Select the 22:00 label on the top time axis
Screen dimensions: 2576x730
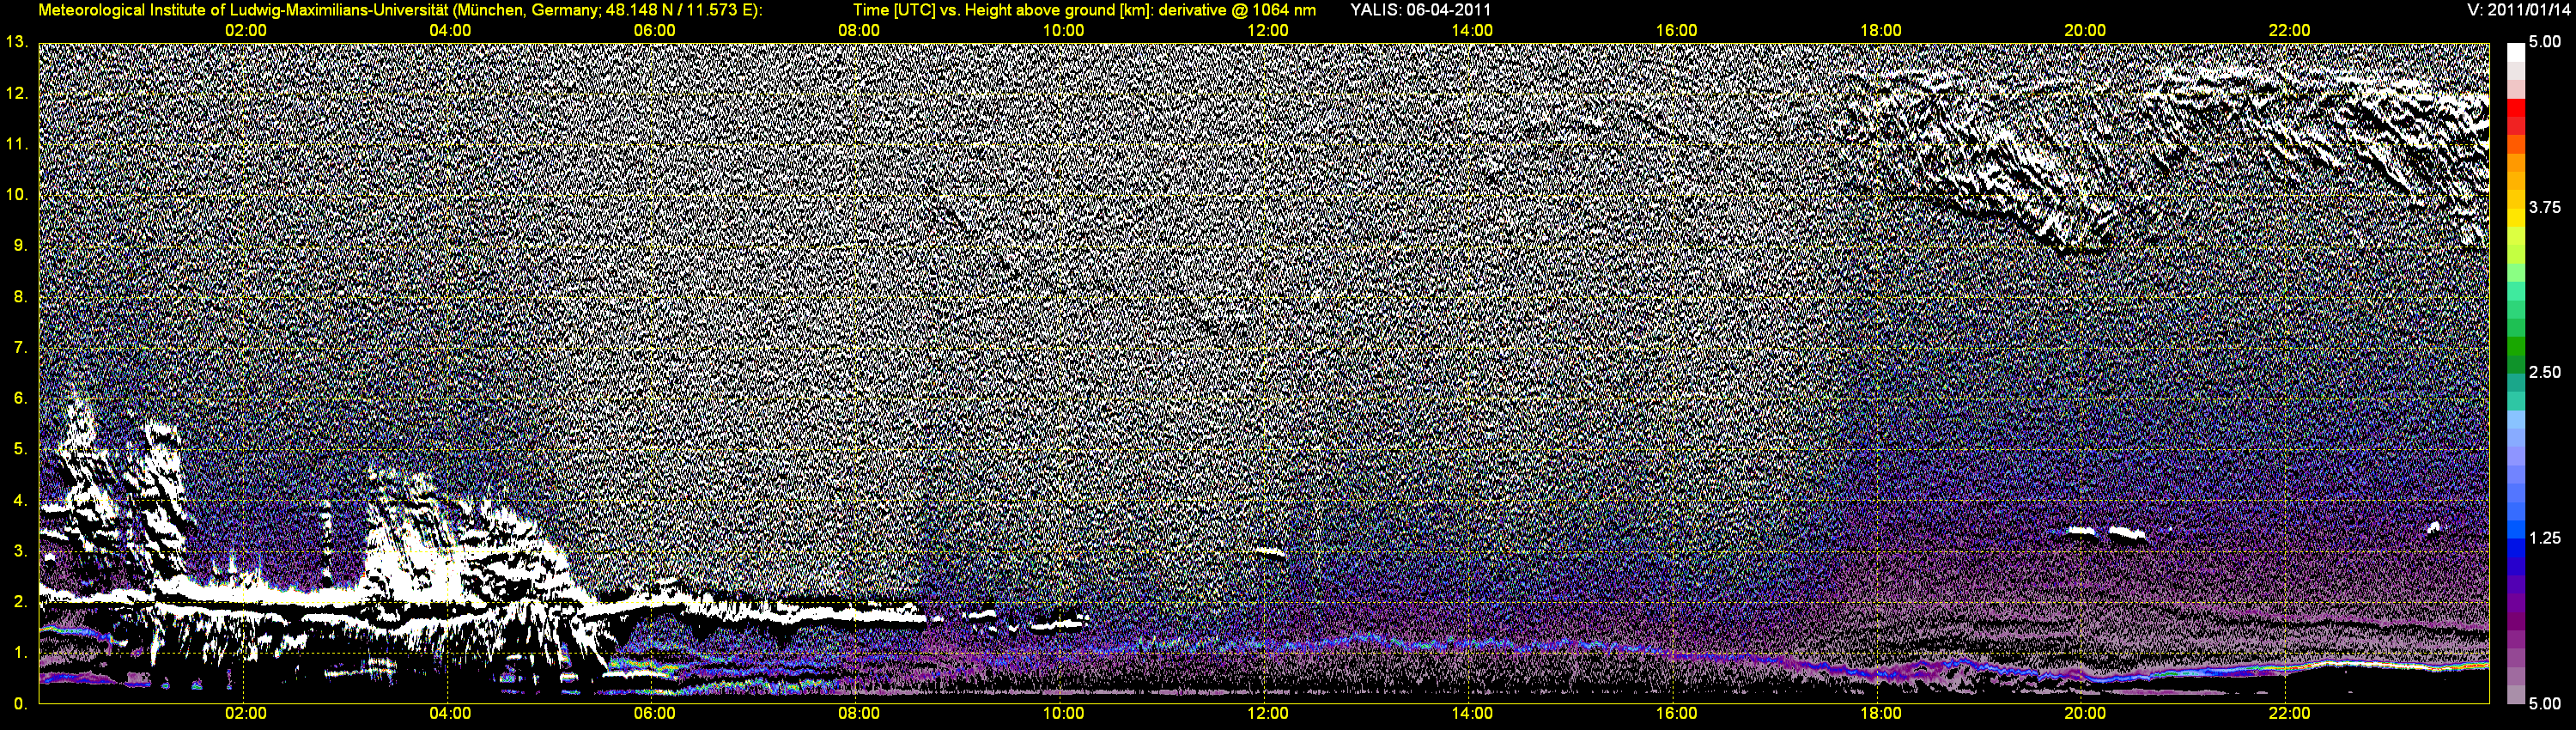click(x=2289, y=31)
